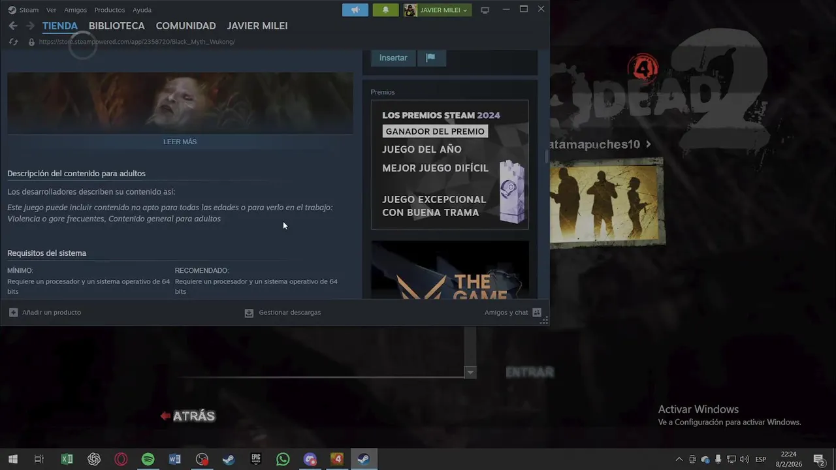Click the Steam announcements megaphone icon
This screenshot has height=470, width=836.
point(355,10)
